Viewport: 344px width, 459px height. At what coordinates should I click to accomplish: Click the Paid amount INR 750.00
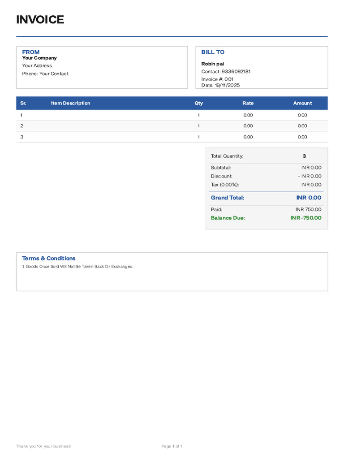[x=308, y=209]
